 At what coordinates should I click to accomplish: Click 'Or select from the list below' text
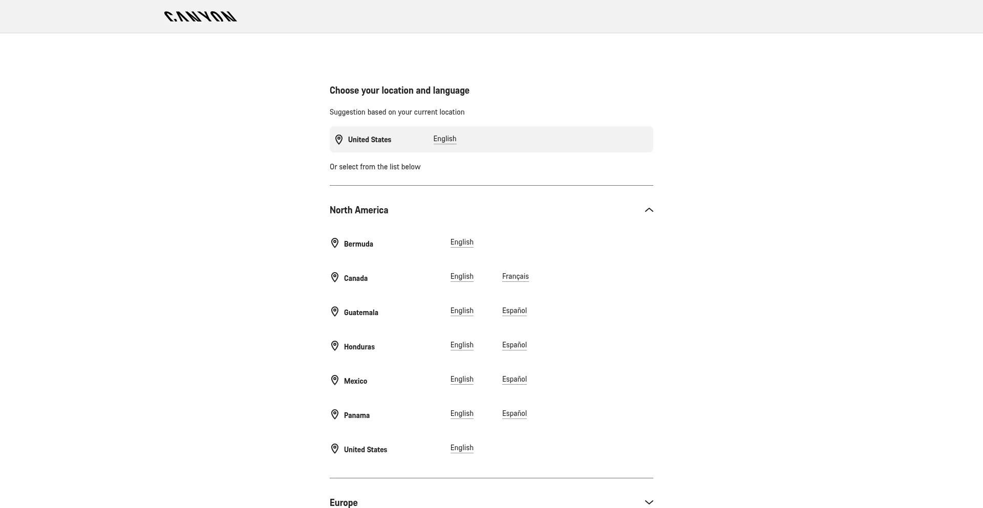(x=375, y=167)
